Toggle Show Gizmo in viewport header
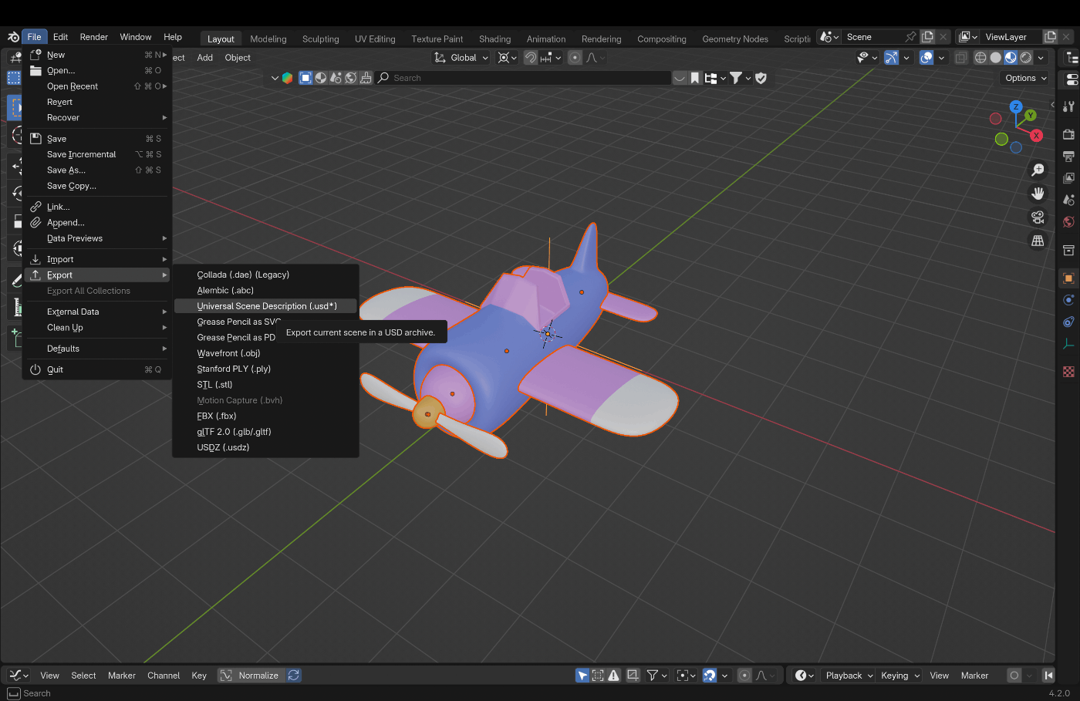This screenshot has height=701, width=1080. tap(891, 58)
